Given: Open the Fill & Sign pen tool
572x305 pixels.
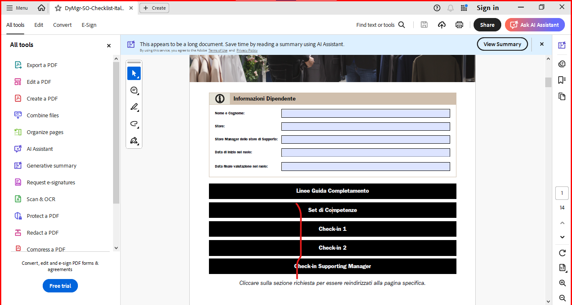Looking at the screenshot, I should 134,140.
